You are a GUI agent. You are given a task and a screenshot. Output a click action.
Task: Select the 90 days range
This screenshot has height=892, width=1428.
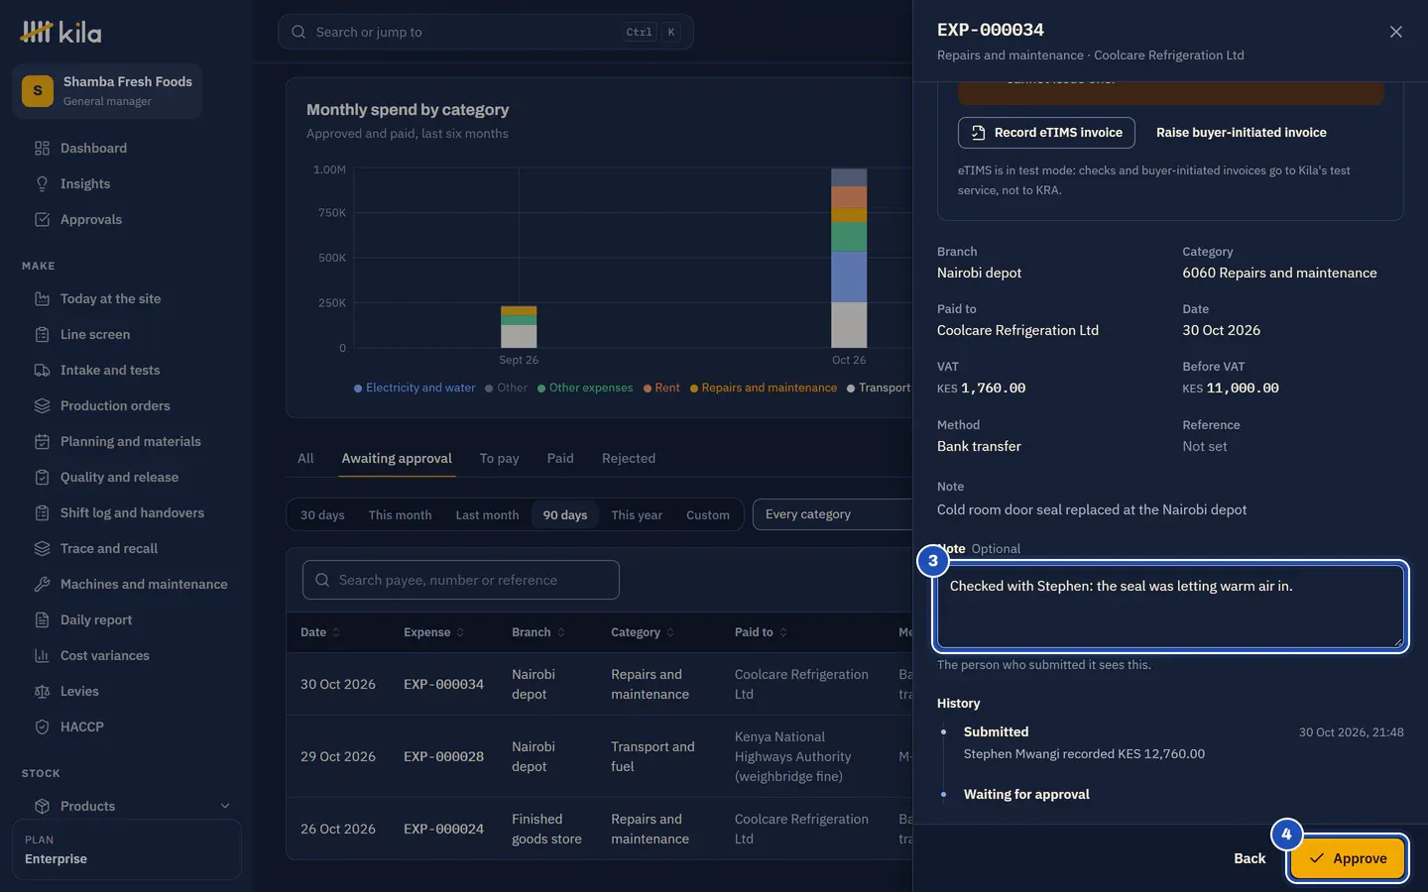click(x=565, y=514)
